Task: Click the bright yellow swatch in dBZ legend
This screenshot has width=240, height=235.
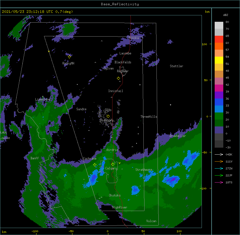Action: click(x=219, y=60)
